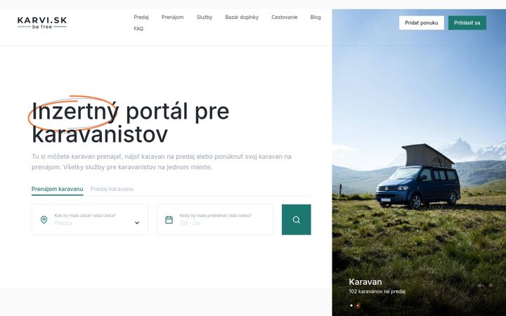Screen dimensions: 506x316
Task: Click the Pridať ponuku button
Action: (x=422, y=23)
